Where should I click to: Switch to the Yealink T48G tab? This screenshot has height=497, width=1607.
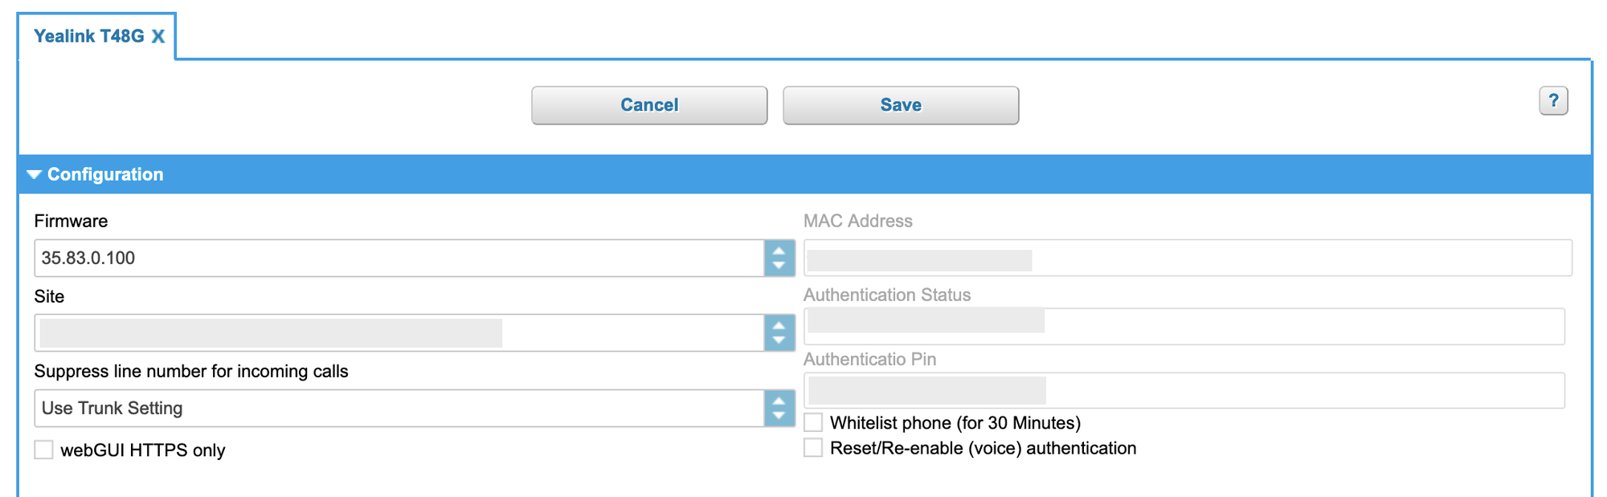point(88,36)
